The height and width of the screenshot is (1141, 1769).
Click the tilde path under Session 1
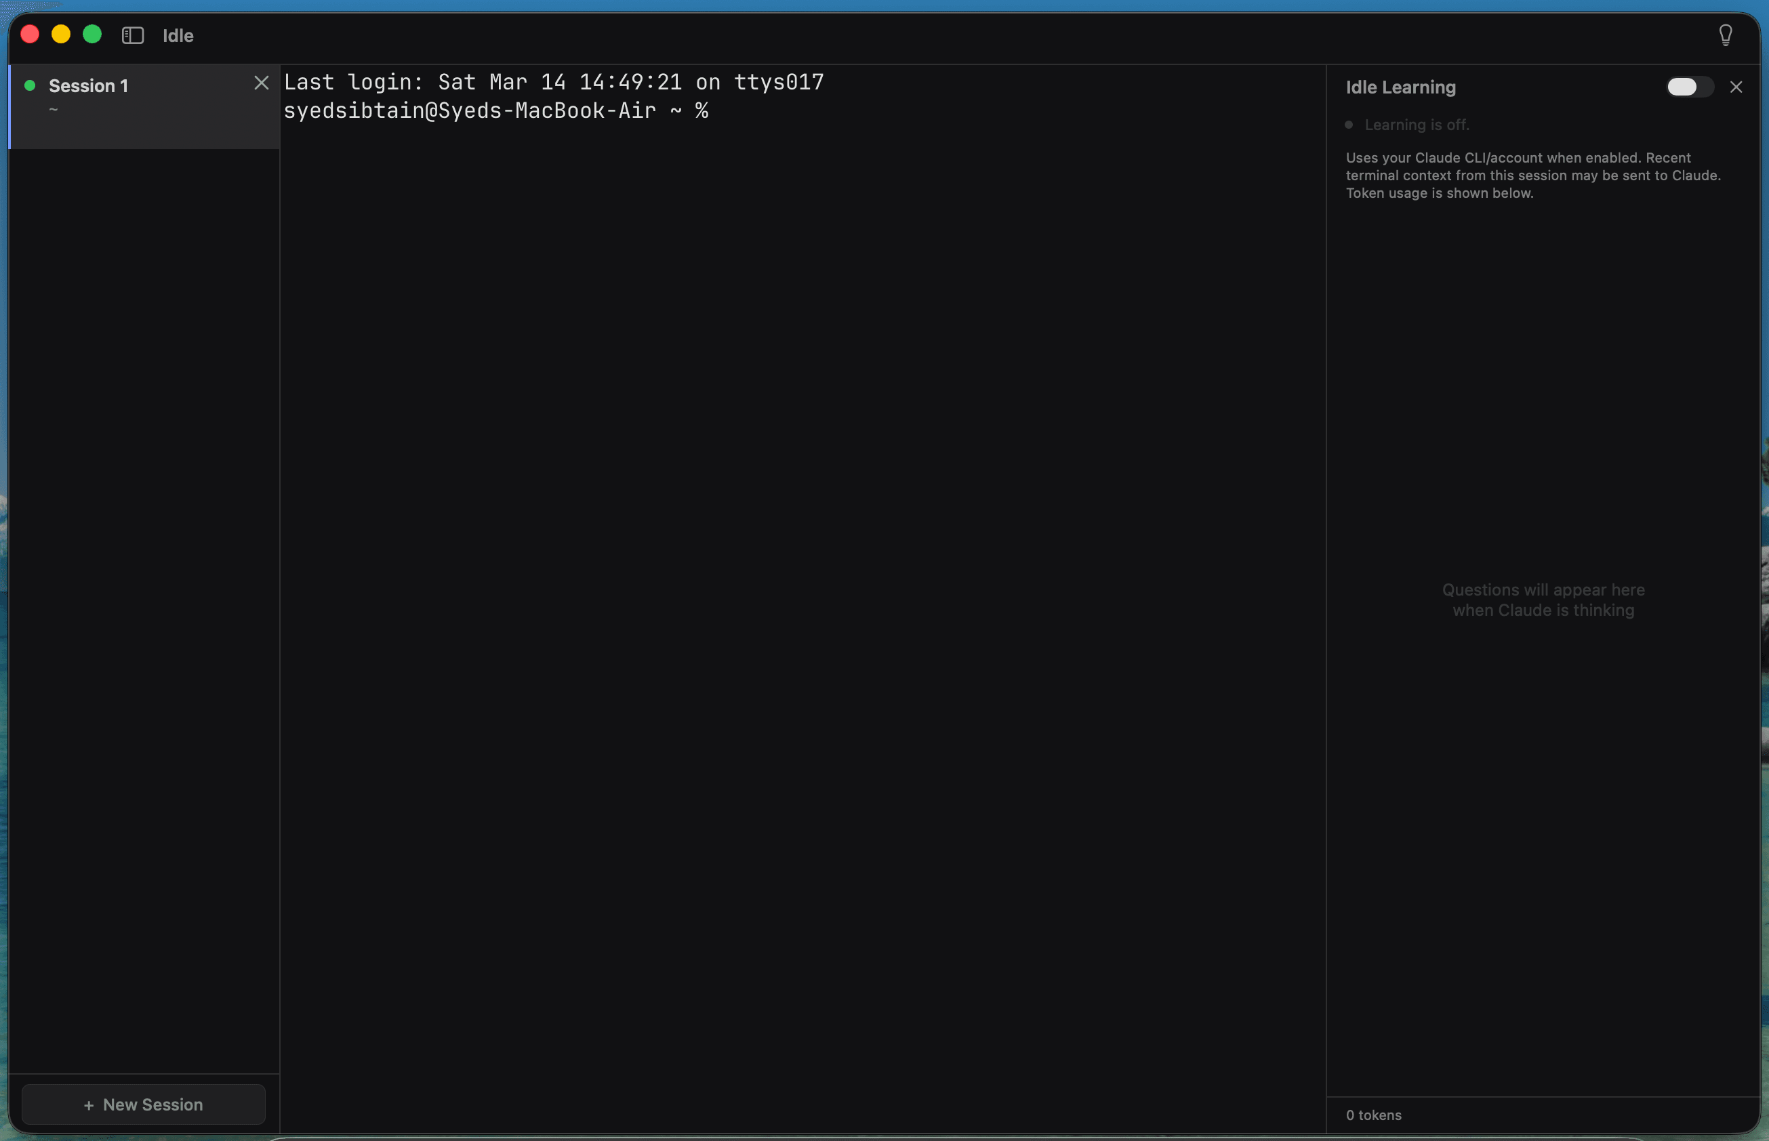point(54,110)
